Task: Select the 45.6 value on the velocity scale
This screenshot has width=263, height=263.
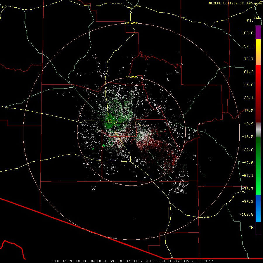Action: tap(249, 85)
